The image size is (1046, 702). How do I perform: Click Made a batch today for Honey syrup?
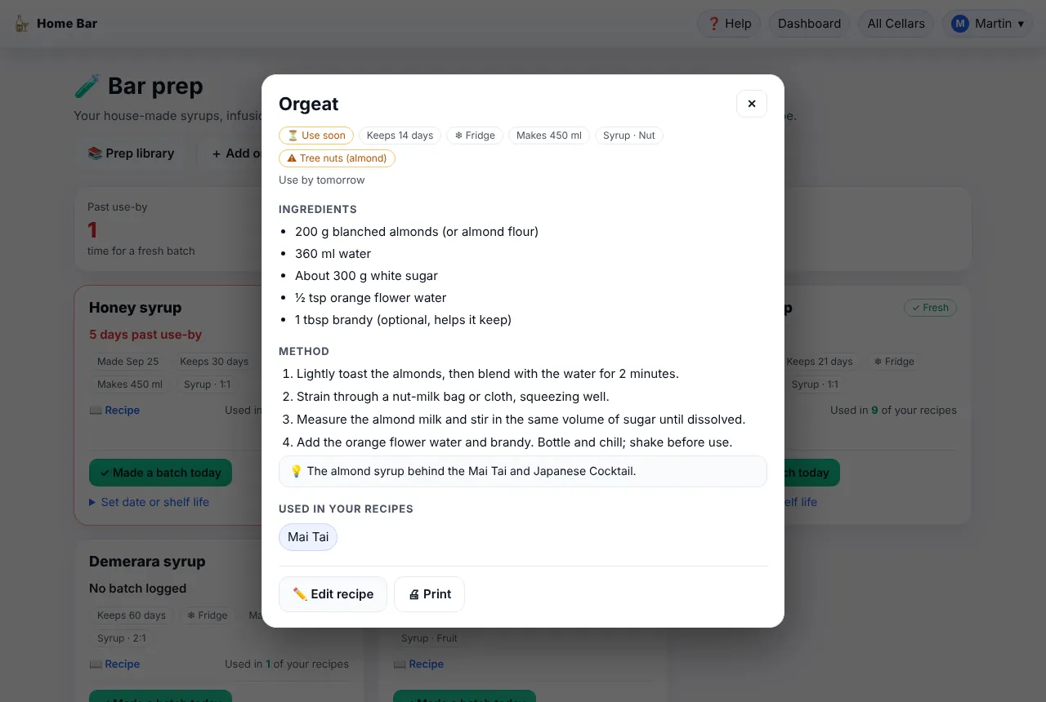(160, 473)
